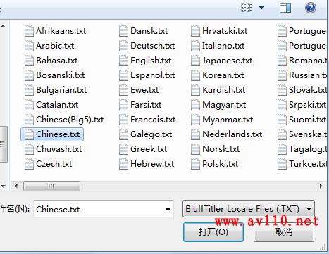Click the Tagalog file document icon
The image size is (329, 254).
tap(282, 149)
